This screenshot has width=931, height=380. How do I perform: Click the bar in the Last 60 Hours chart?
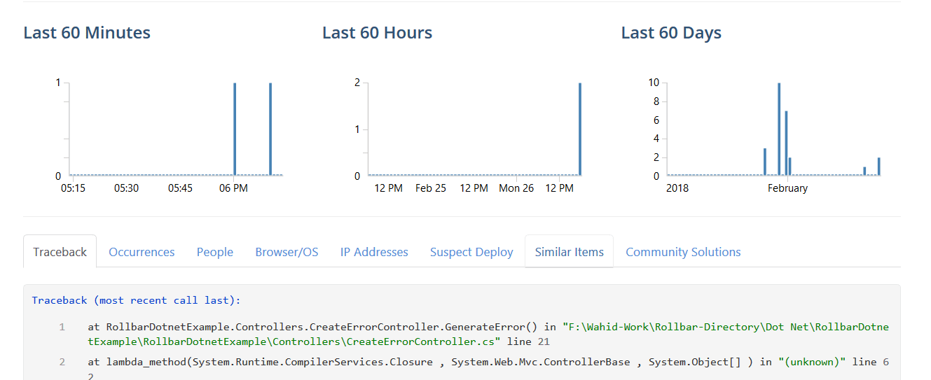(580, 129)
